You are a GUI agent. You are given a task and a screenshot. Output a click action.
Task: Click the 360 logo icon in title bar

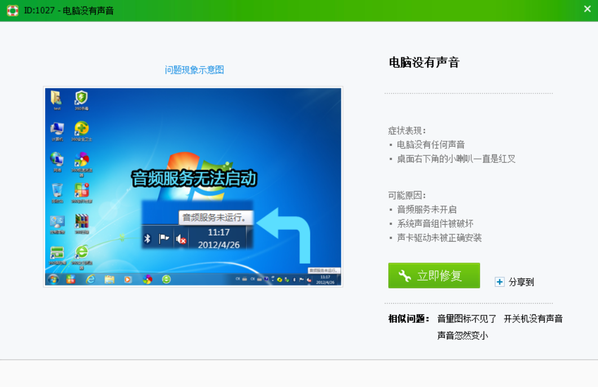(x=12, y=10)
